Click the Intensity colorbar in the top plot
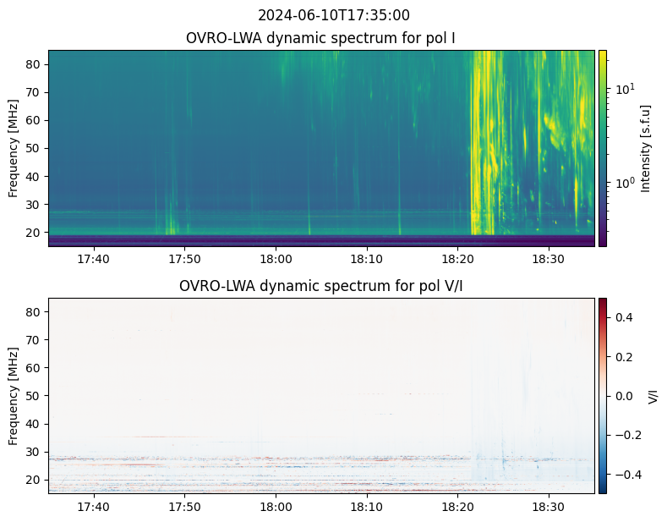The image size is (667, 522). pyautogui.click(x=603, y=148)
